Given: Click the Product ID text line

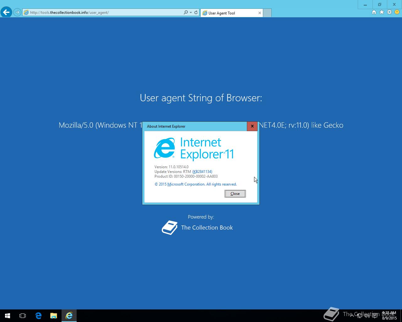Looking at the screenshot, I should coord(186,176).
